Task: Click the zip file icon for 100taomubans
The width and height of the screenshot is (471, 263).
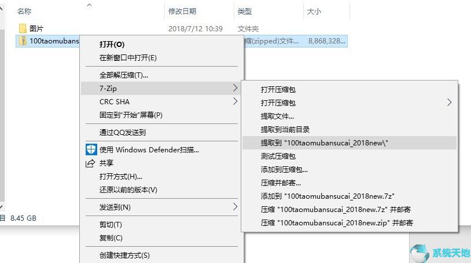Action: [x=23, y=41]
